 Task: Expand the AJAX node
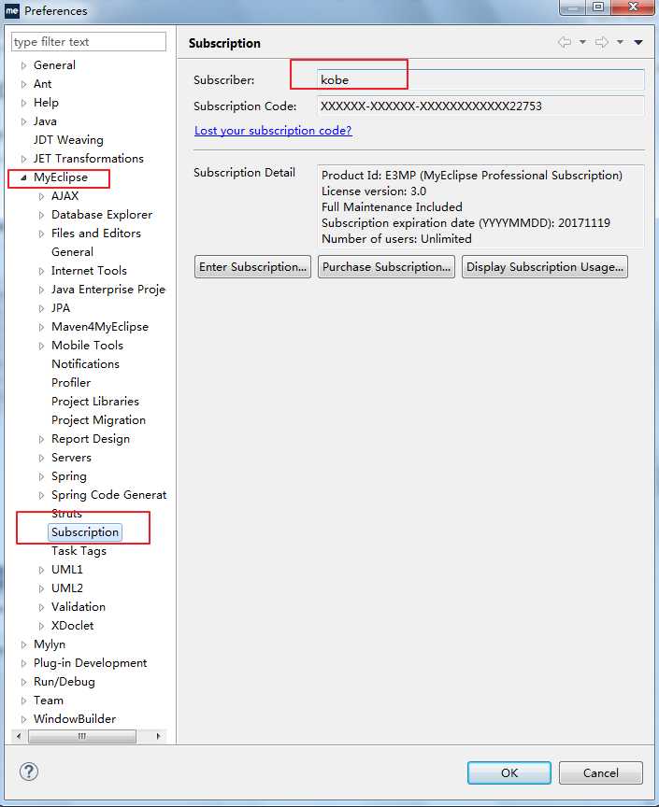[x=42, y=196]
